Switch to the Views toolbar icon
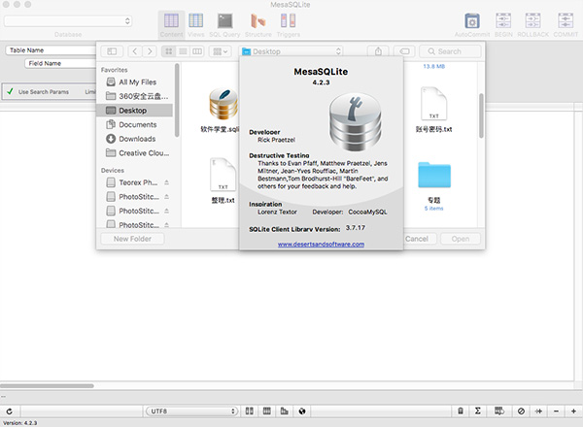The image size is (583, 427). pyautogui.click(x=196, y=25)
